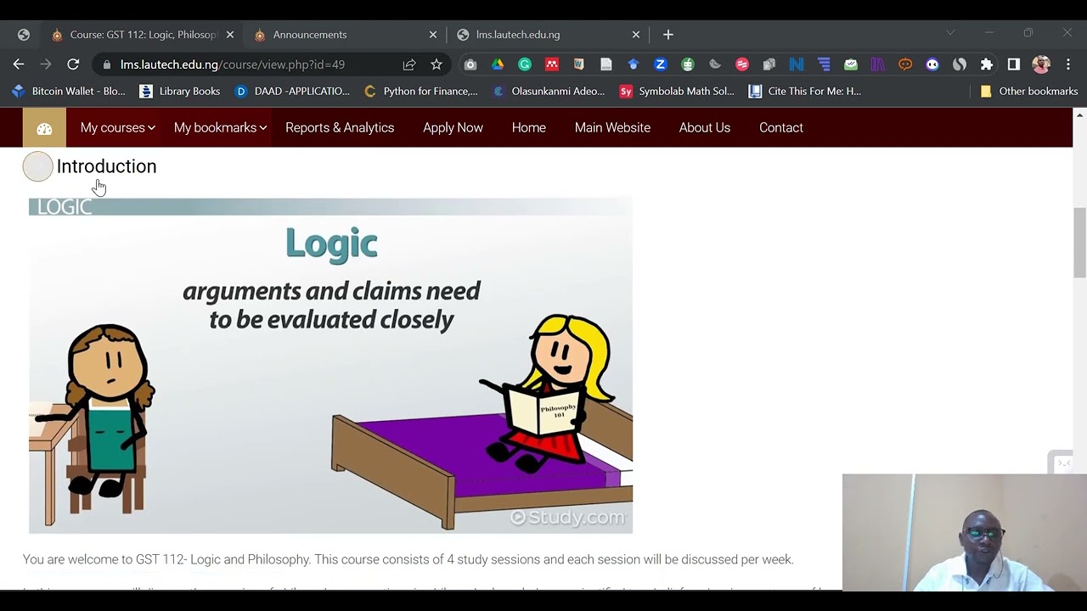Click the dashboard icon in the navbar
Image resolution: width=1087 pixels, height=611 pixels.
pos(44,128)
